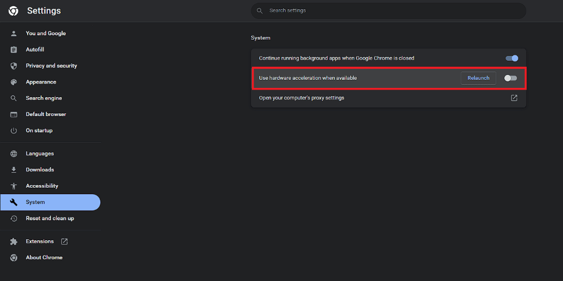The width and height of the screenshot is (563, 281).
Task: Enable hardware acceleration toggle
Action: point(510,78)
